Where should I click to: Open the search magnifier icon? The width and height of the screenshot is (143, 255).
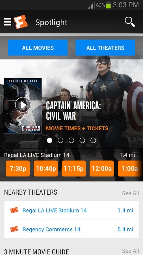(x=130, y=22)
